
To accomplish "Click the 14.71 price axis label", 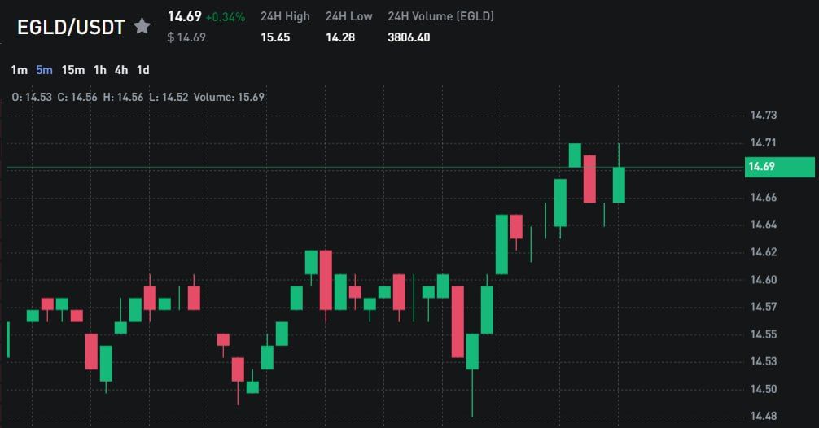I will [764, 143].
